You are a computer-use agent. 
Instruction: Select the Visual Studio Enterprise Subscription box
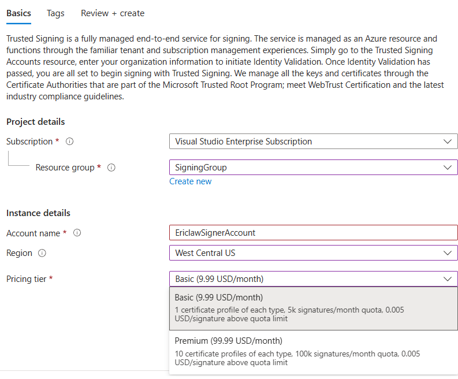coord(314,142)
